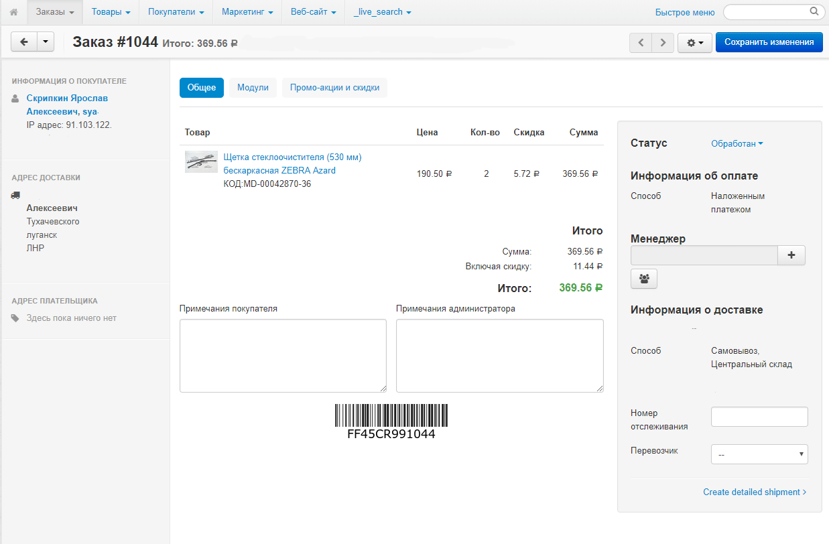The image size is (829, 544).
Task: Open the 'Маркетинг' menu
Action: 247,12
